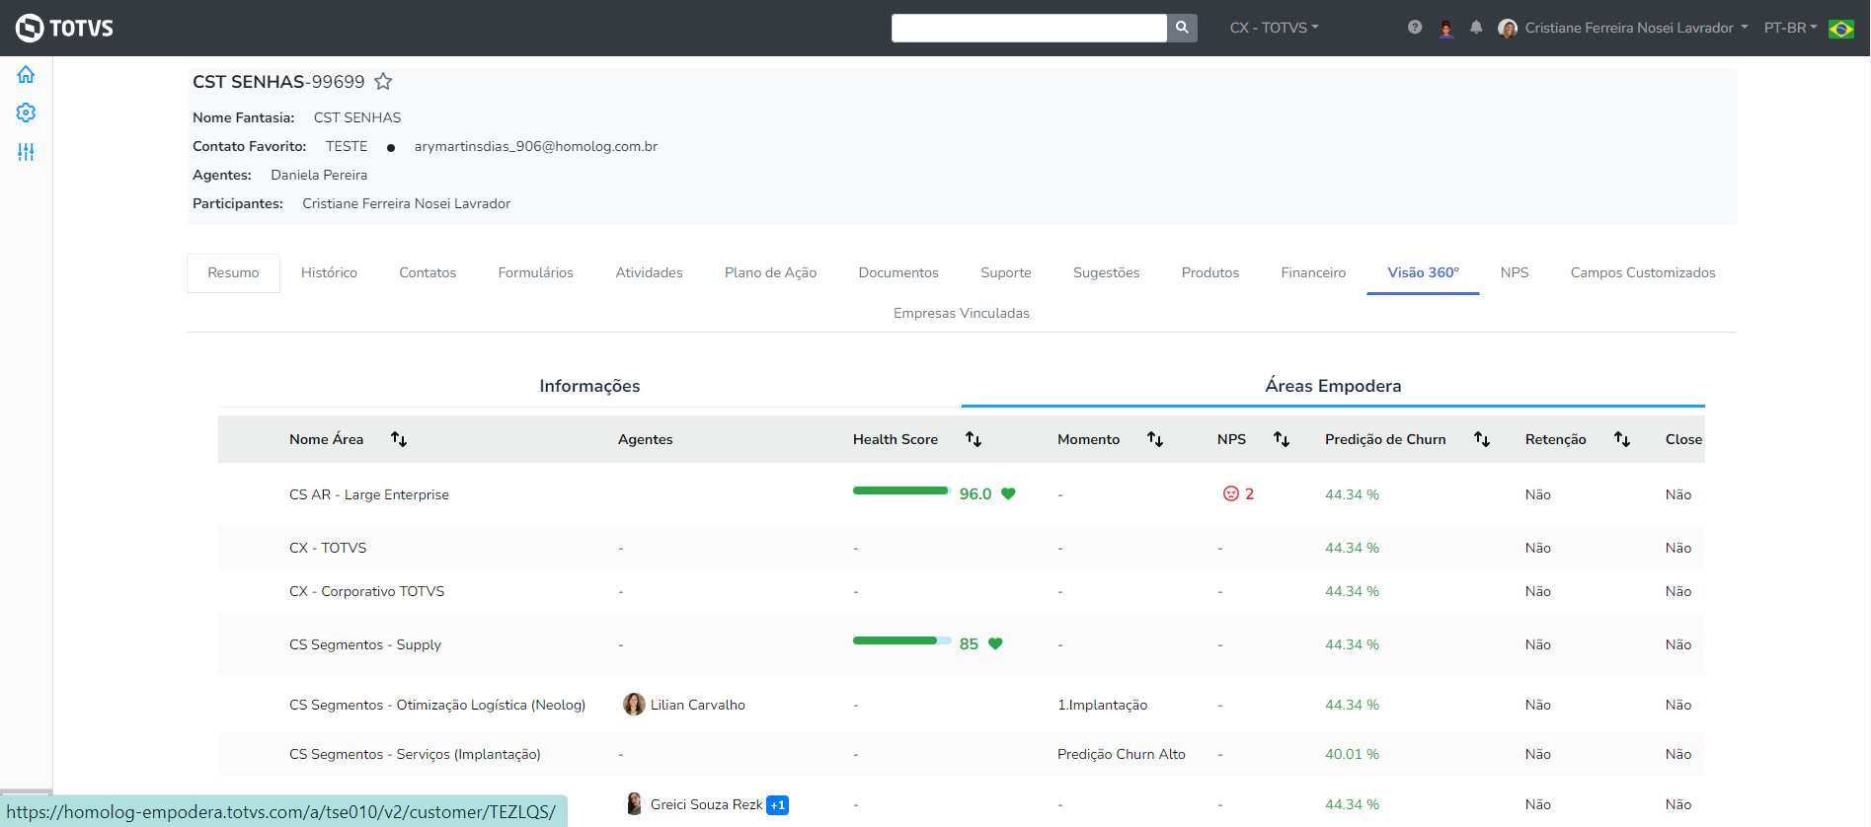The width and height of the screenshot is (1871, 827).
Task: Open the Histórico tab
Action: point(329,273)
